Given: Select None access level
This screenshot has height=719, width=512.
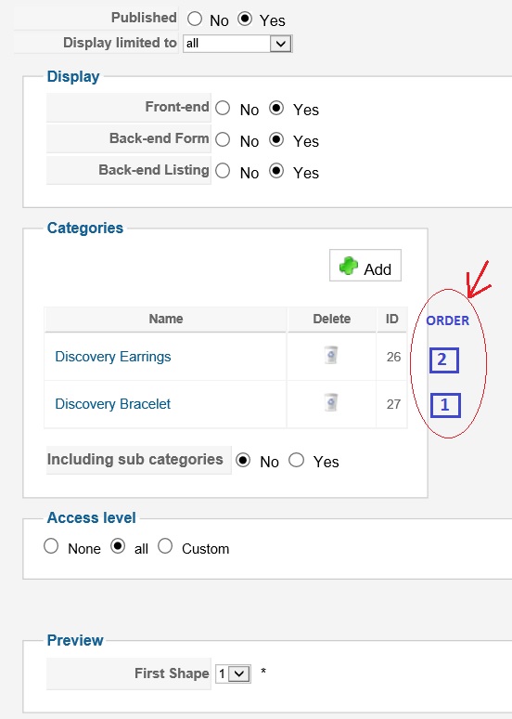Looking at the screenshot, I should pos(51,546).
